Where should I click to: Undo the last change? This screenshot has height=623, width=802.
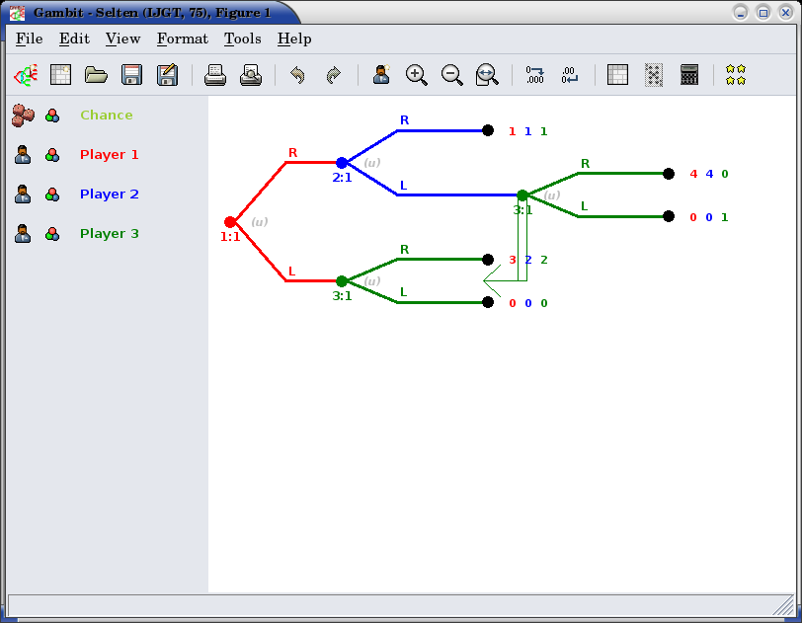coord(297,75)
